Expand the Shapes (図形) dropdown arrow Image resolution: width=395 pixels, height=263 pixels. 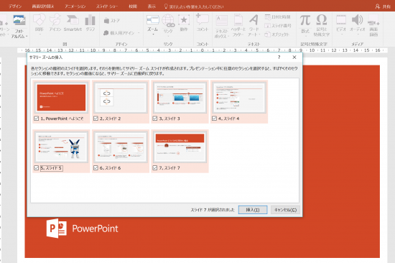(x=39, y=34)
